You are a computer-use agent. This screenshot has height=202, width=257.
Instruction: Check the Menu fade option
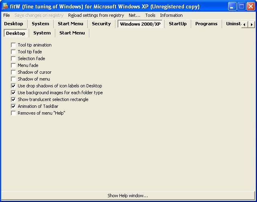[x=13, y=65]
